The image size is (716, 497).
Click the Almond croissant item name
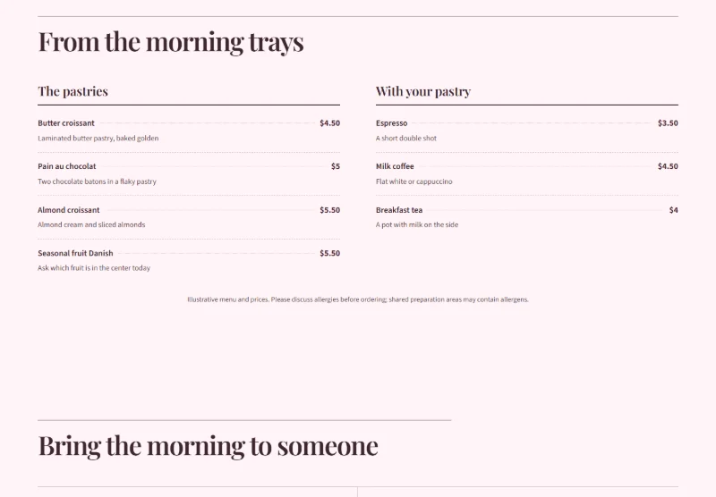pyautogui.click(x=69, y=210)
